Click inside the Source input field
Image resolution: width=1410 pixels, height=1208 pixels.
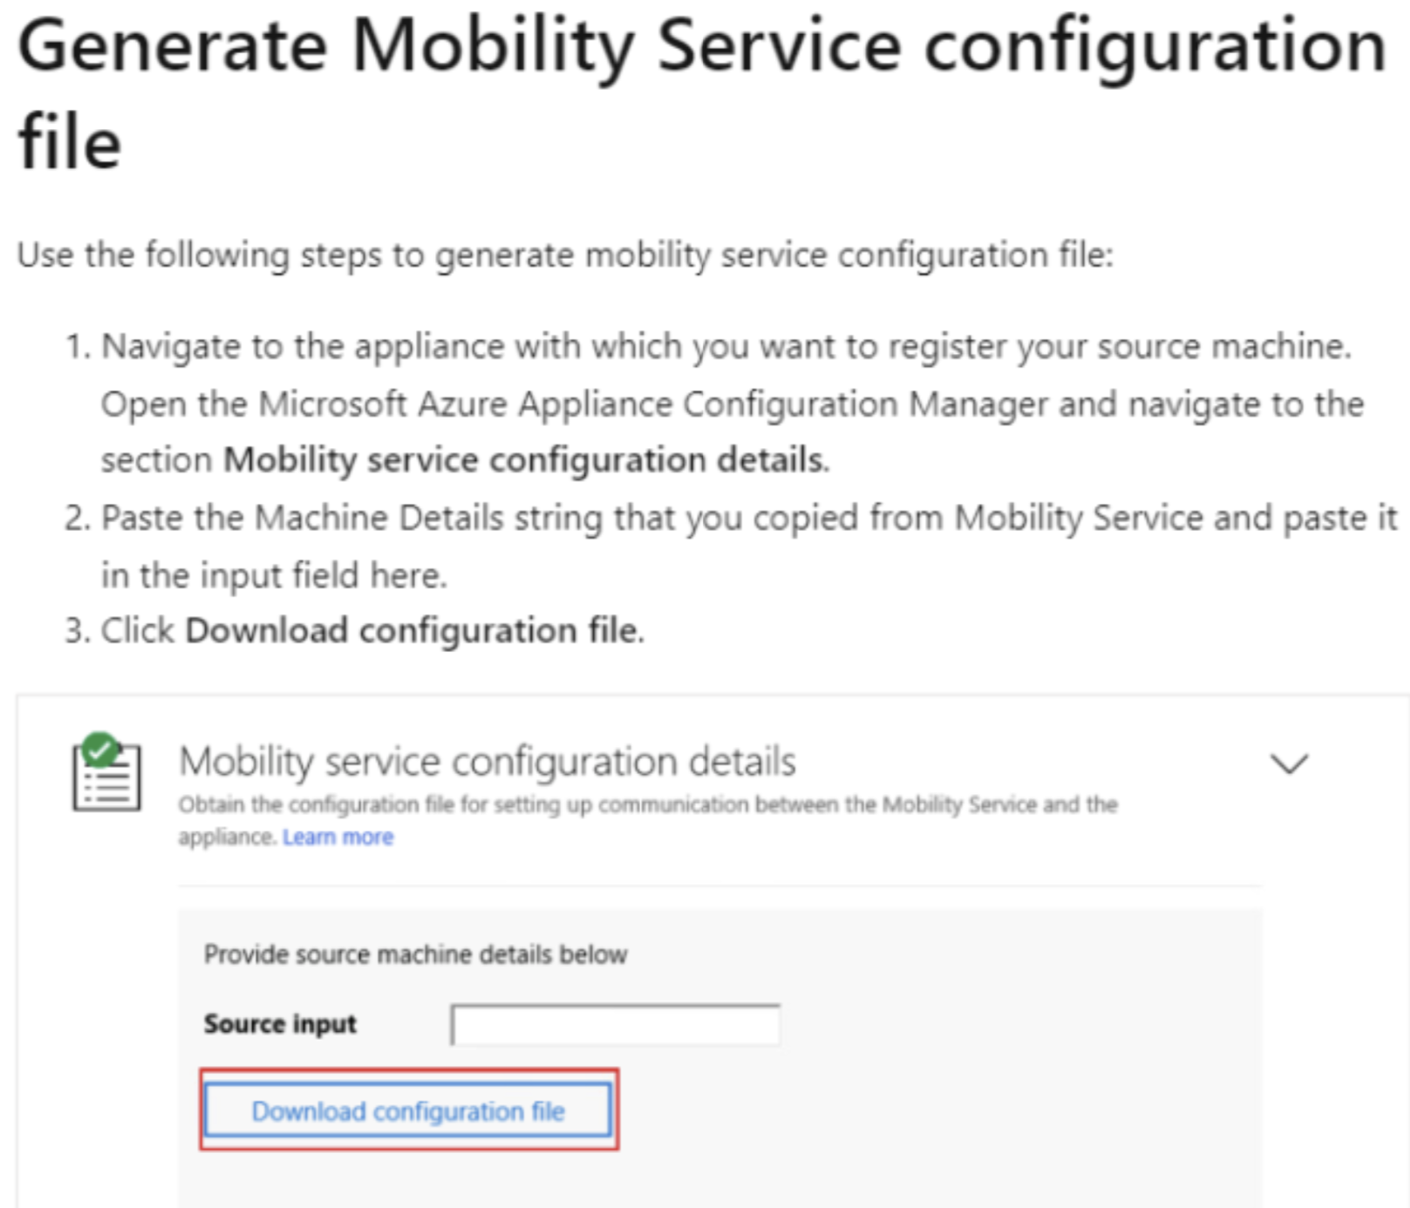coord(616,1026)
